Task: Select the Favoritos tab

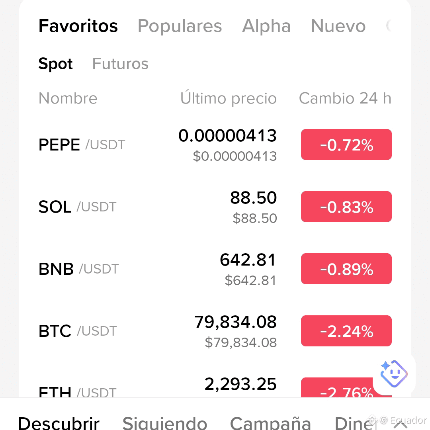Action: point(78,26)
